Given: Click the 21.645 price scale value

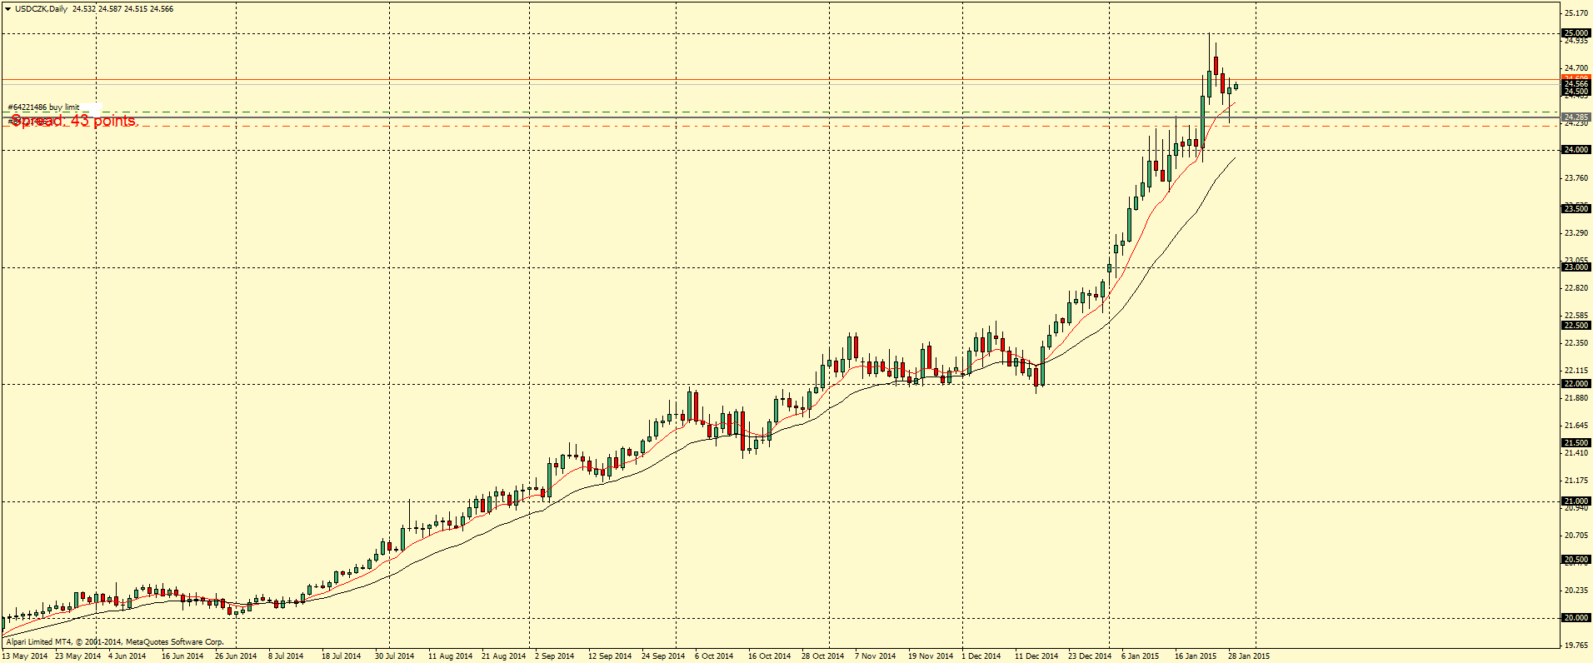Looking at the screenshot, I should pyautogui.click(x=1576, y=426).
